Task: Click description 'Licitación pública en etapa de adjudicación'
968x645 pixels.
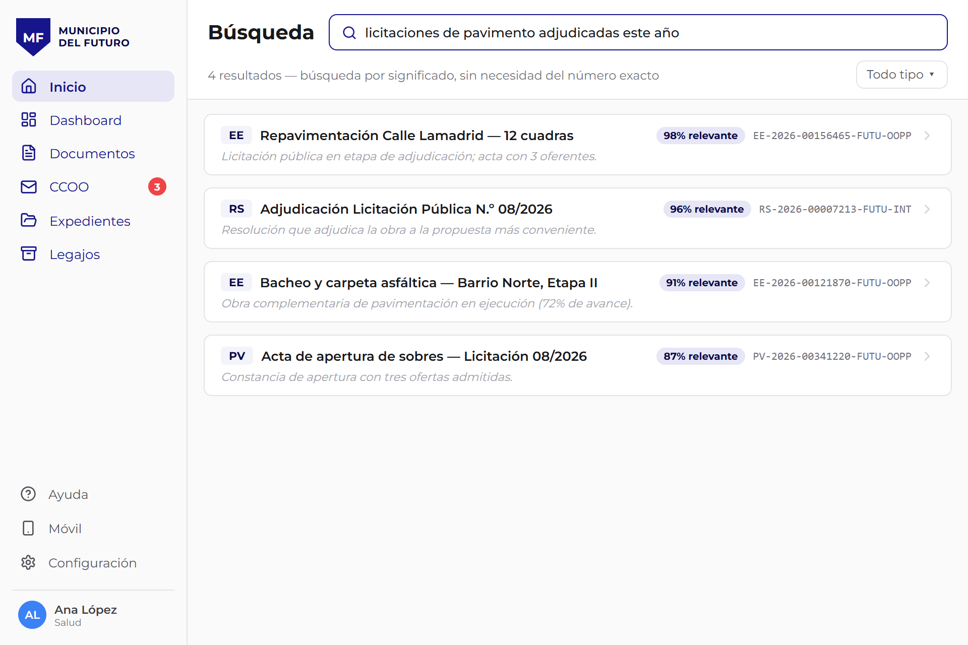Action: 409,156
